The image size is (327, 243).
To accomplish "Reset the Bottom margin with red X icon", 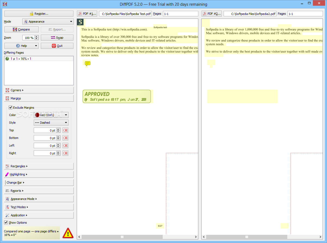I will point(65,138).
